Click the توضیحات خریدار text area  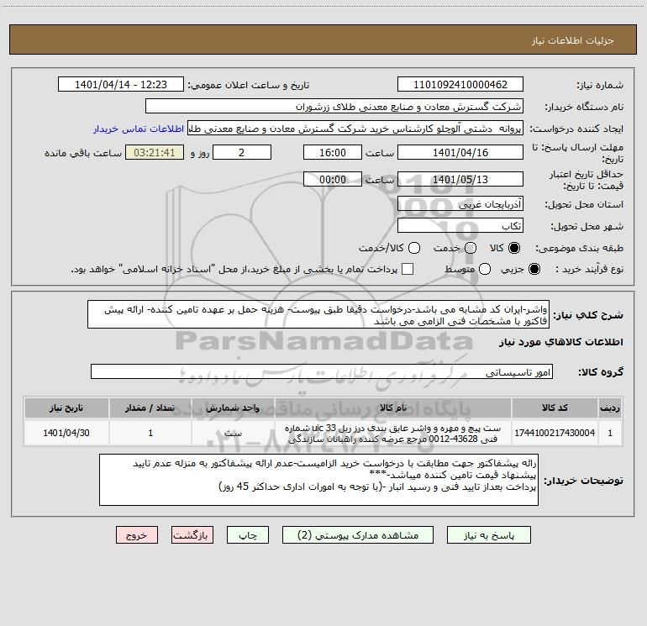point(318,480)
